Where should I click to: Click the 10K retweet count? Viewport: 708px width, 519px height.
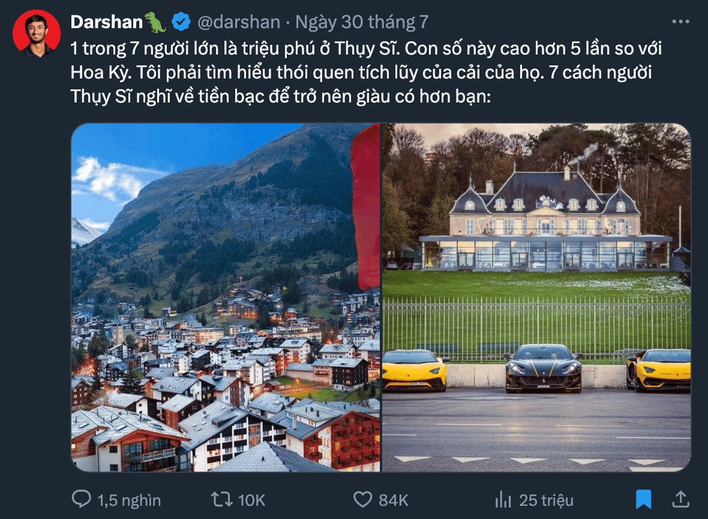pyautogui.click(x=251, y=500)
